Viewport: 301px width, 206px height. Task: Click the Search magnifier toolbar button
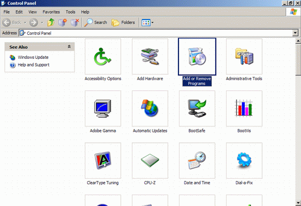95,22
